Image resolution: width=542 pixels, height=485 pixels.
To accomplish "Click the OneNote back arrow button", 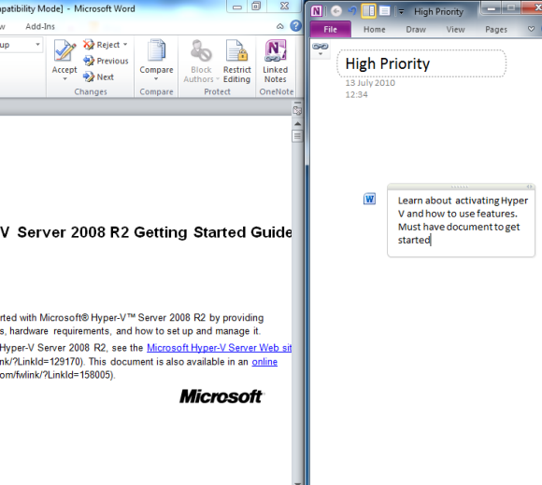I will [336, 11].
